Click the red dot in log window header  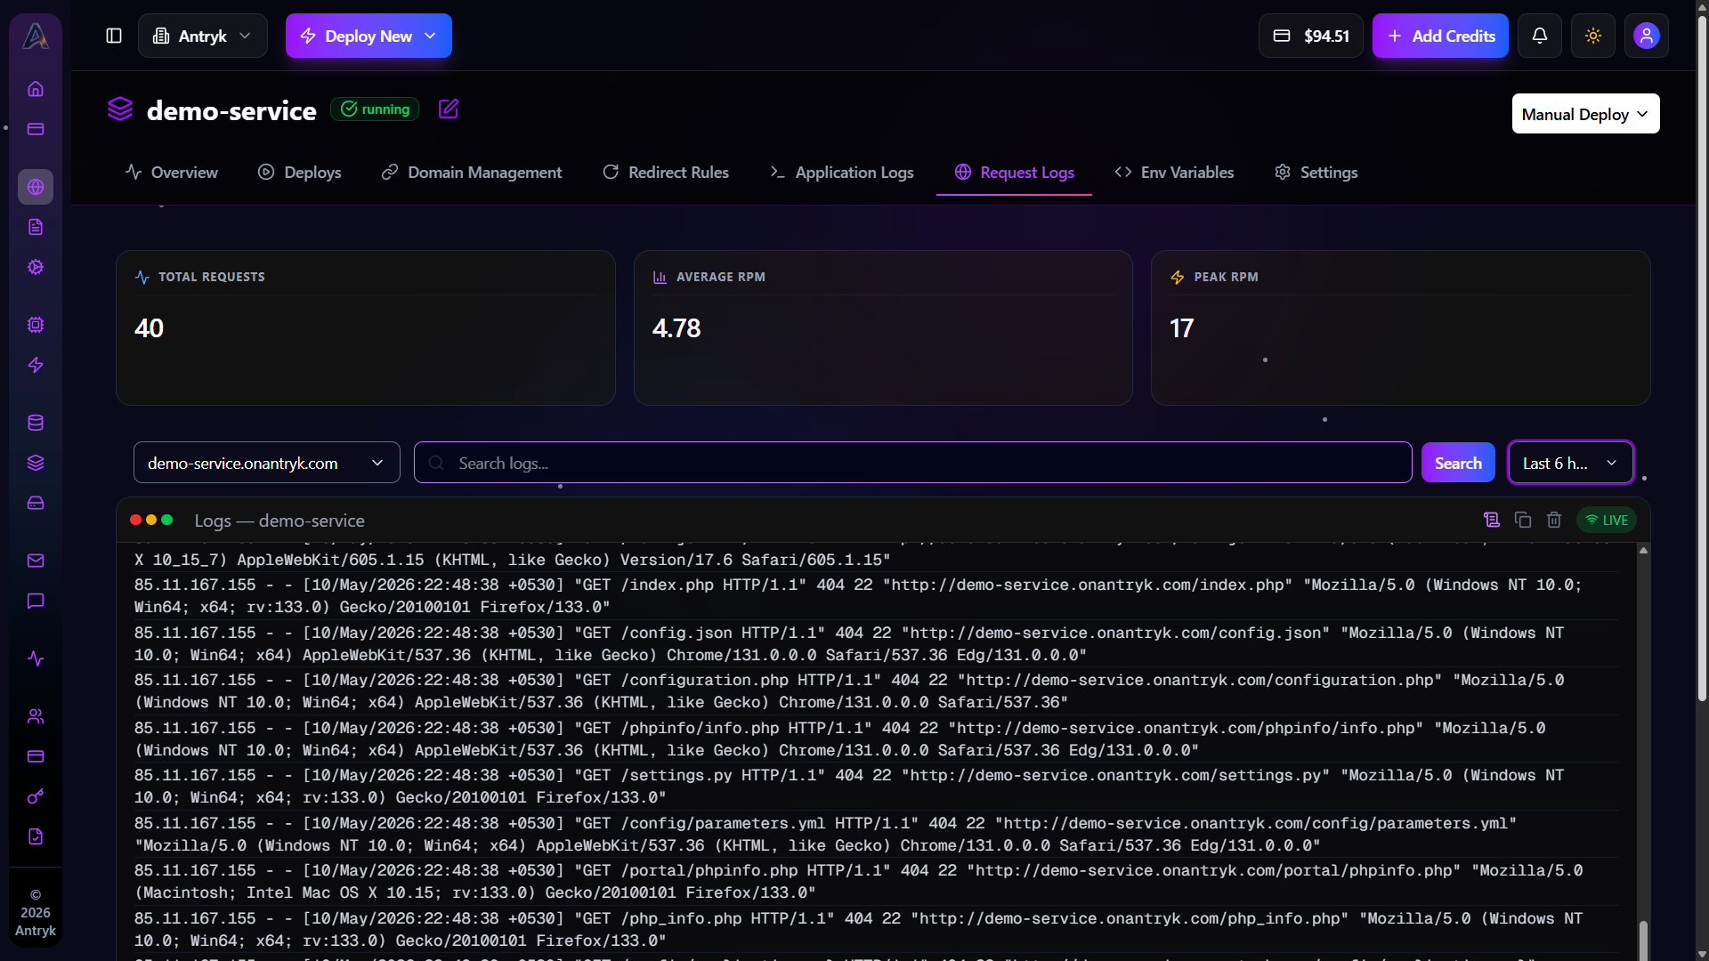[x=135, y=520]
